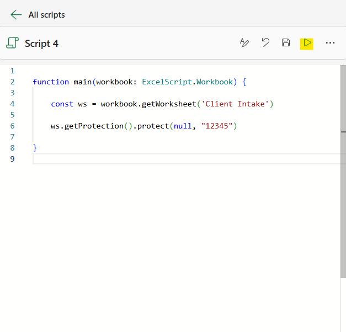Click the const keyword on line 4

coord(62,104)
